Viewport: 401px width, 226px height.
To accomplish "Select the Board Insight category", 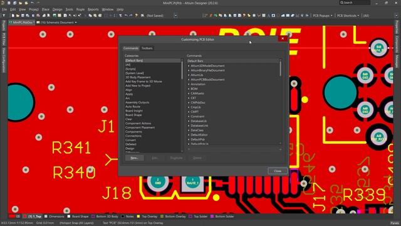I will point(134,111).
